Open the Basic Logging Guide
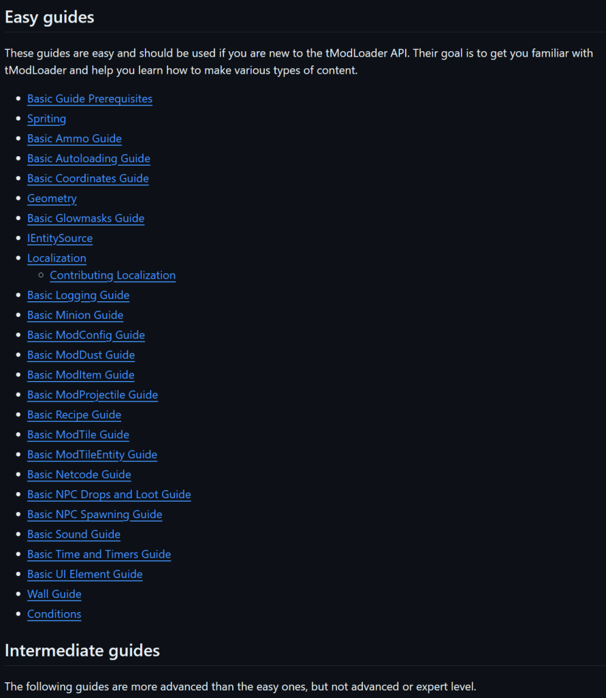This screenshot has width=606, height=698. point(78,295)
